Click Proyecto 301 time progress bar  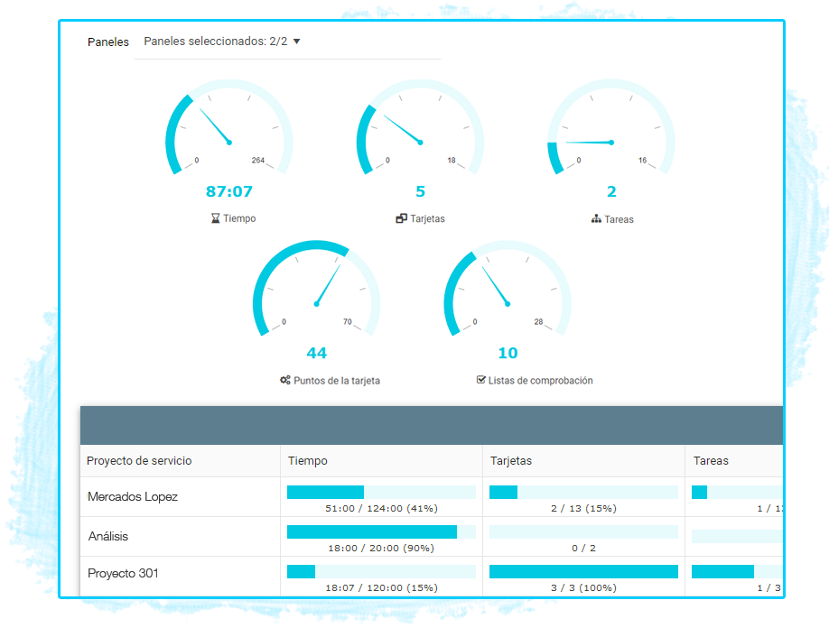click(381, 571)
